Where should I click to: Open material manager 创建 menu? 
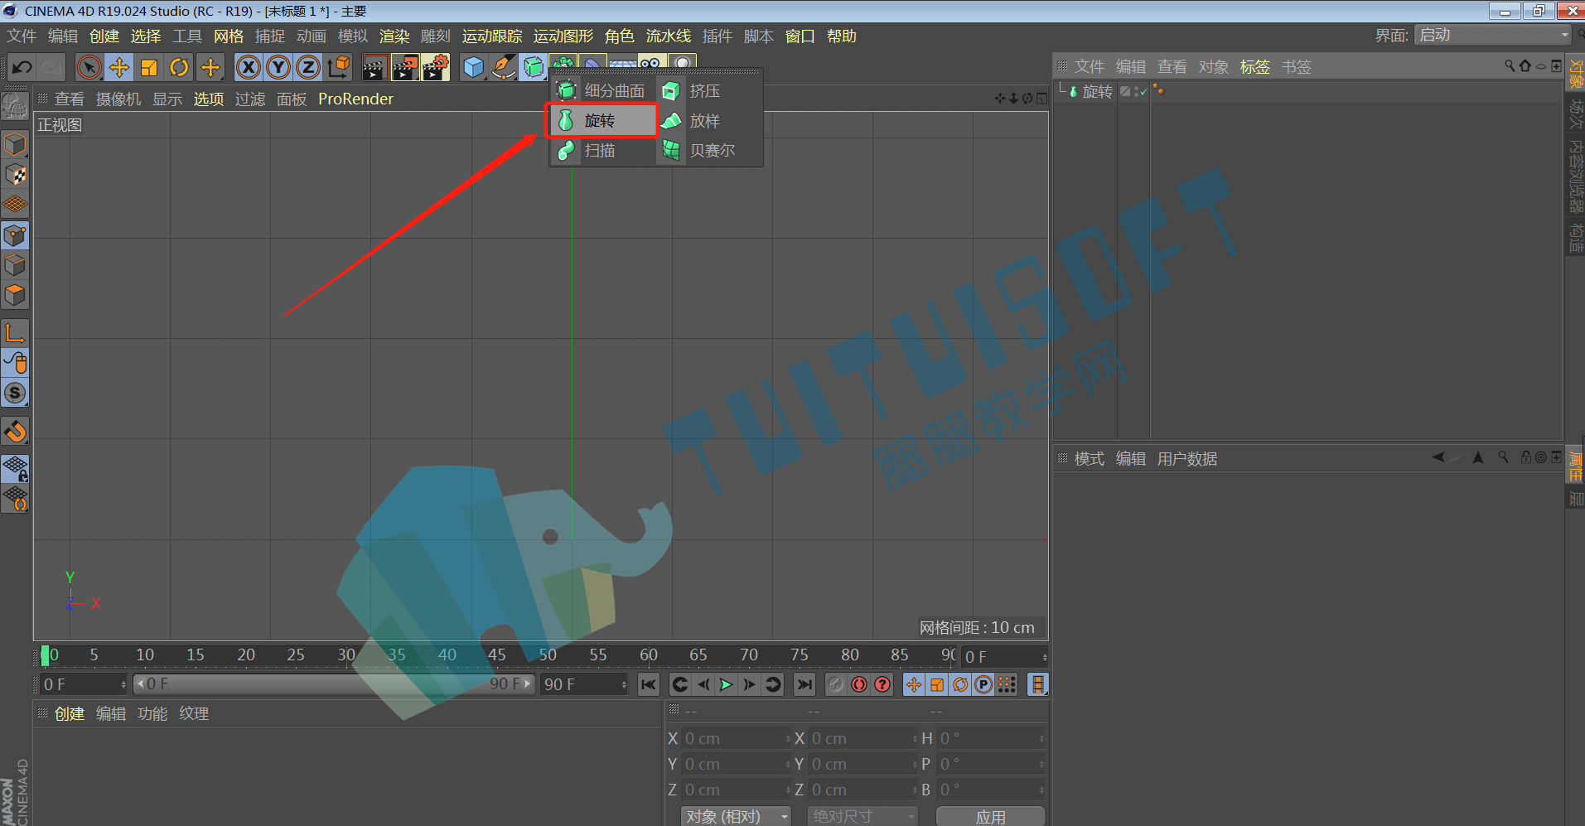70,714
